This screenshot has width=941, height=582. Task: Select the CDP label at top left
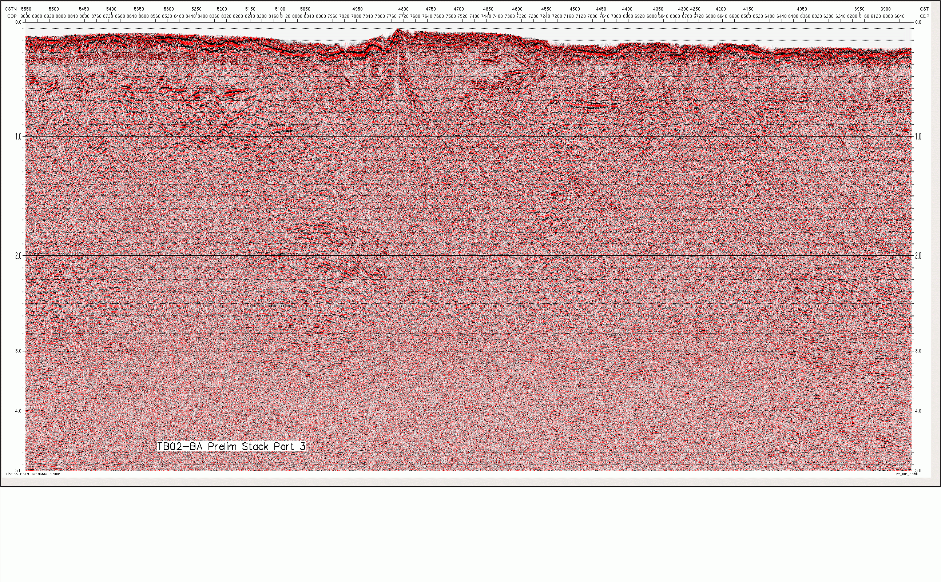[x=12, y=16]
